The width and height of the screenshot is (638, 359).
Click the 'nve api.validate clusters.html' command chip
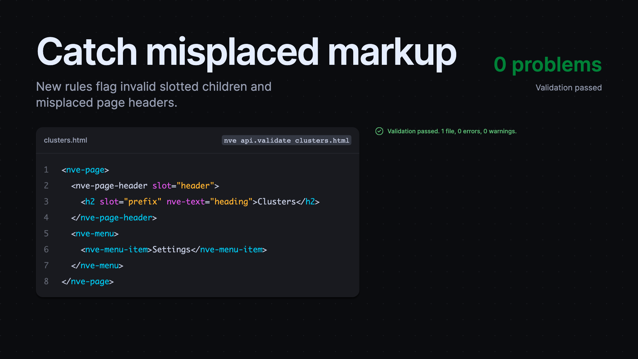tap(286, 140)
